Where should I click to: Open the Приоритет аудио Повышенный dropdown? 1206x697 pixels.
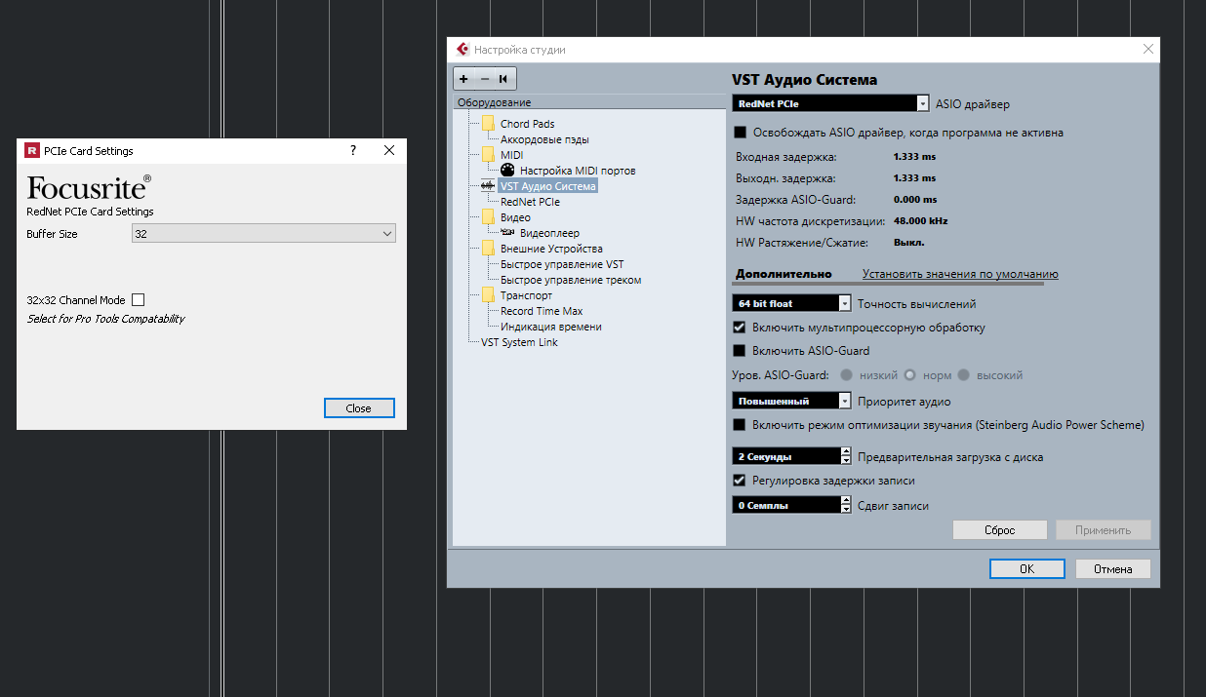(x=791, y=401)
